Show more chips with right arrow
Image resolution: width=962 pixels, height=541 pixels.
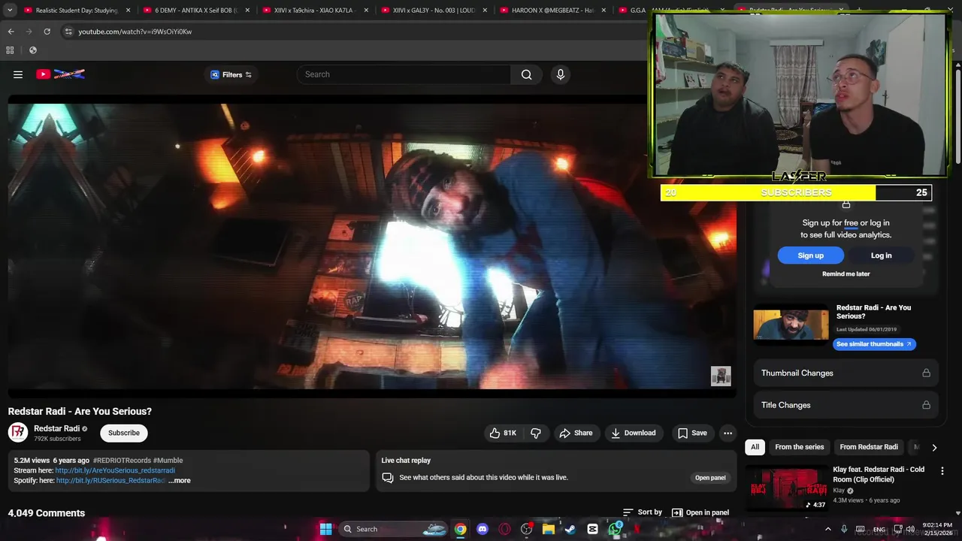934,447
